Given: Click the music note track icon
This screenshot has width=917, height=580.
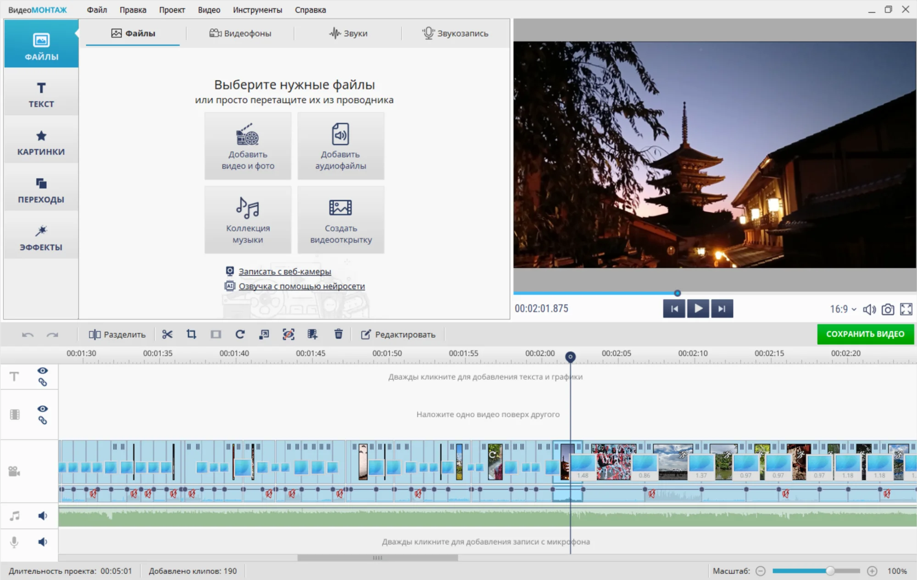Looking at the screenshot, I should (x=15, y=516).
